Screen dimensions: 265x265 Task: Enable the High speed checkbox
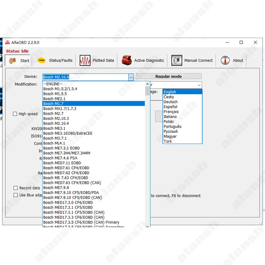tap(15, 114)
